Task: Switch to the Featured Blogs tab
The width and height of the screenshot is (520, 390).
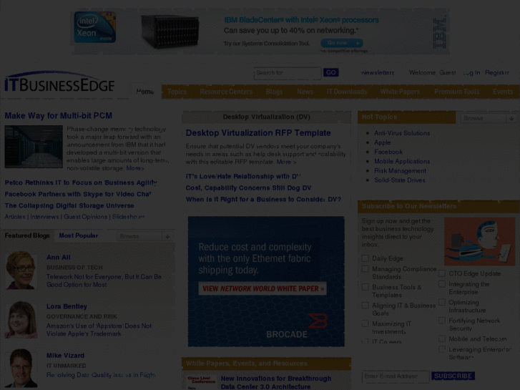Action: [27, 235]
